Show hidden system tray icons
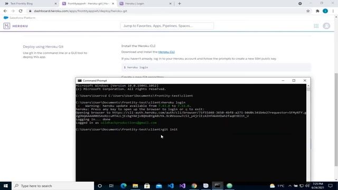 pyautogui.click(x=290, y=186)
